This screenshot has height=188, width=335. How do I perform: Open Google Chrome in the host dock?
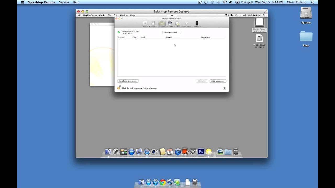coord(163,182)
